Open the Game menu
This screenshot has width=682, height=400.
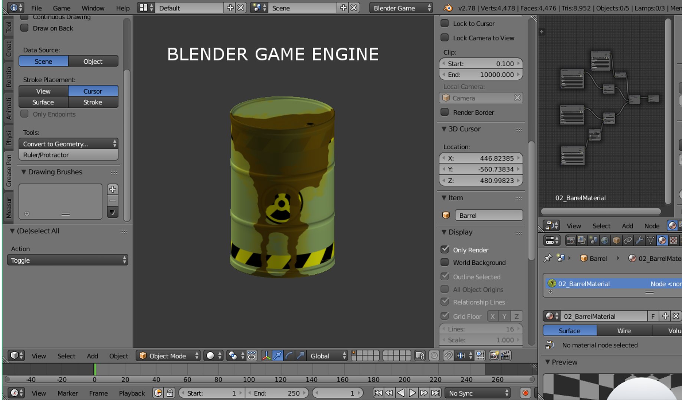62,8
